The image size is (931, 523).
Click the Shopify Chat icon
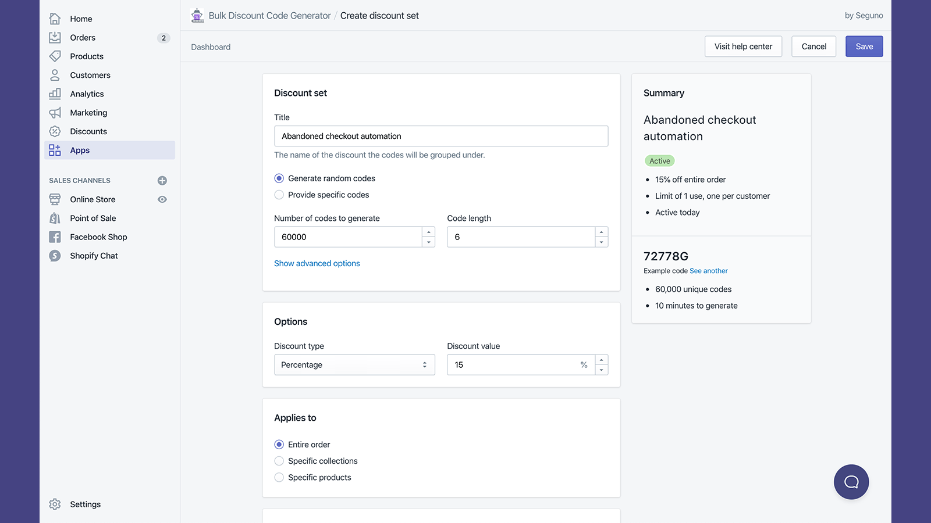click(55, 256)
